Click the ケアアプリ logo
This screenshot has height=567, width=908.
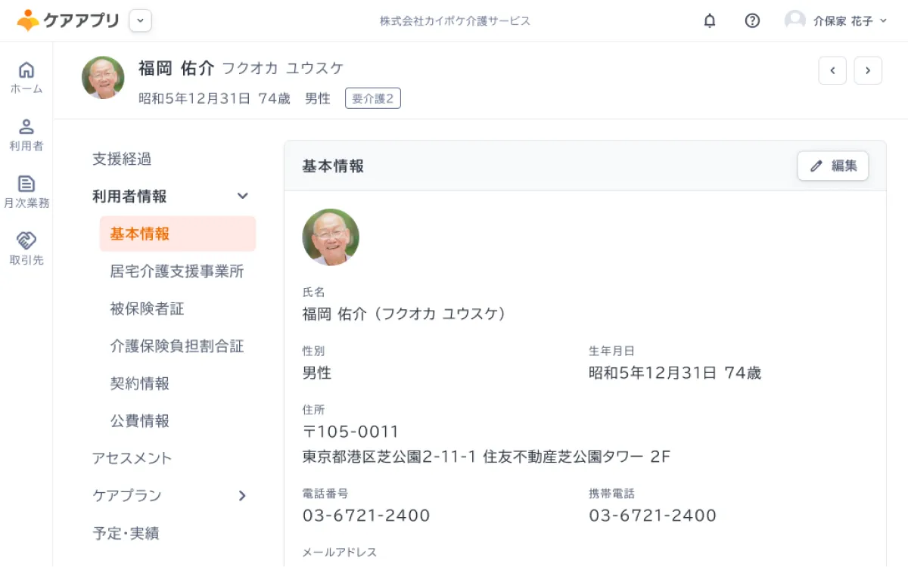[68, 20]
